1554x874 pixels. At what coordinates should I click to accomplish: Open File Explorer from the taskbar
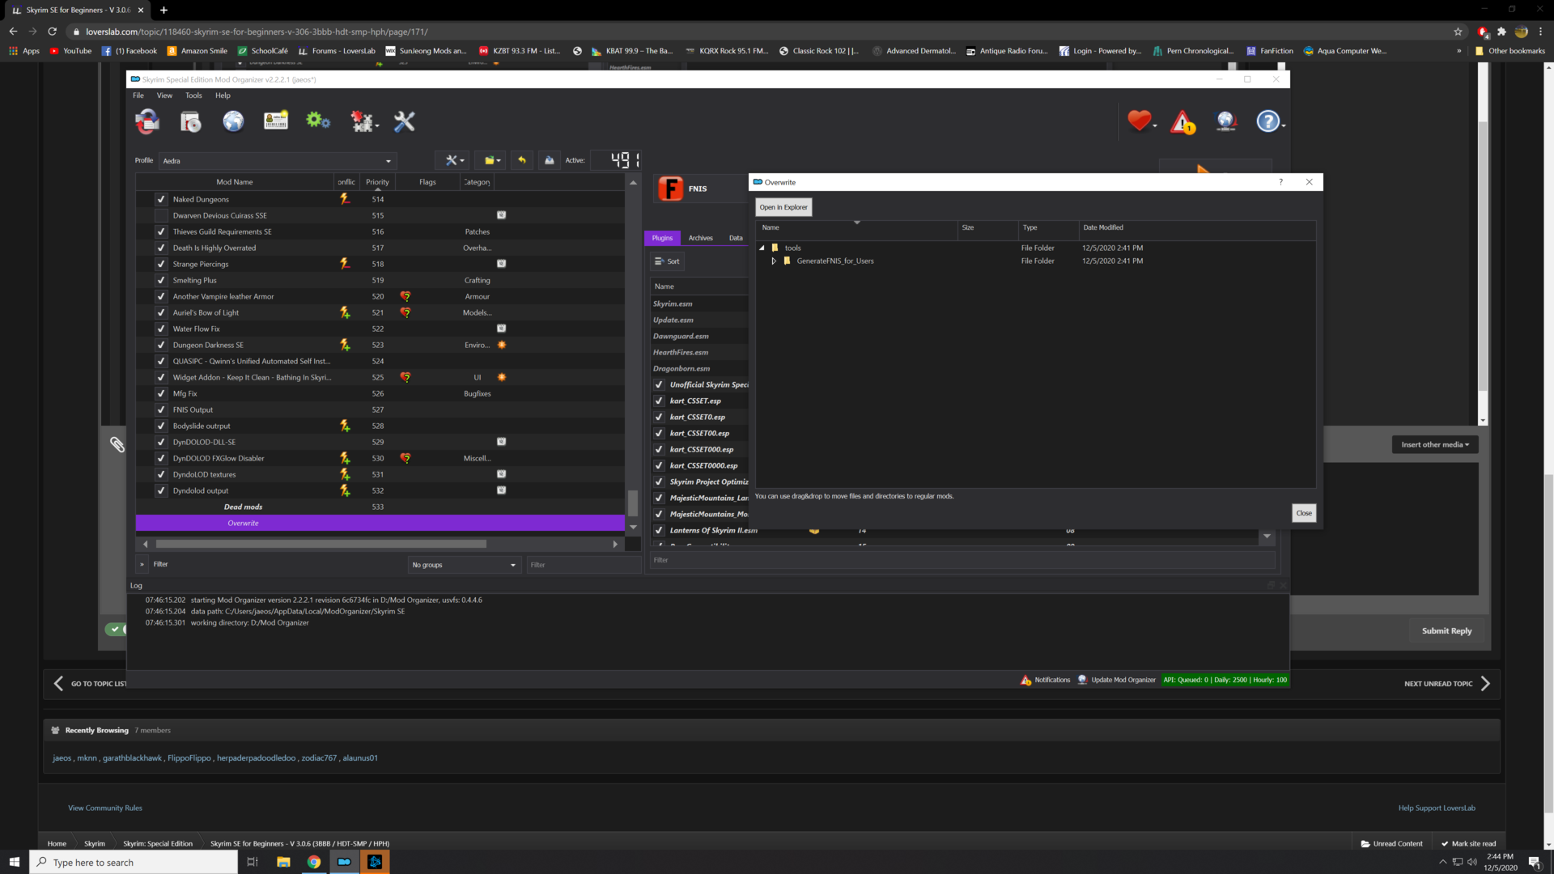click(283, 862)
